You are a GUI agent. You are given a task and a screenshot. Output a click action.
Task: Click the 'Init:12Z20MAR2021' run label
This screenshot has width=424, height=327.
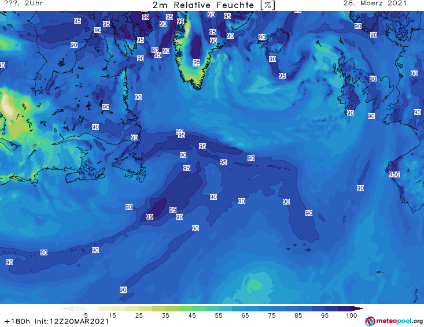(x=72, y=321)
